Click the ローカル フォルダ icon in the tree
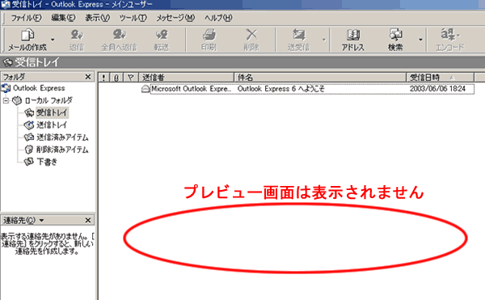This screenshot has width=485, height=300. [x=17, y=100]
